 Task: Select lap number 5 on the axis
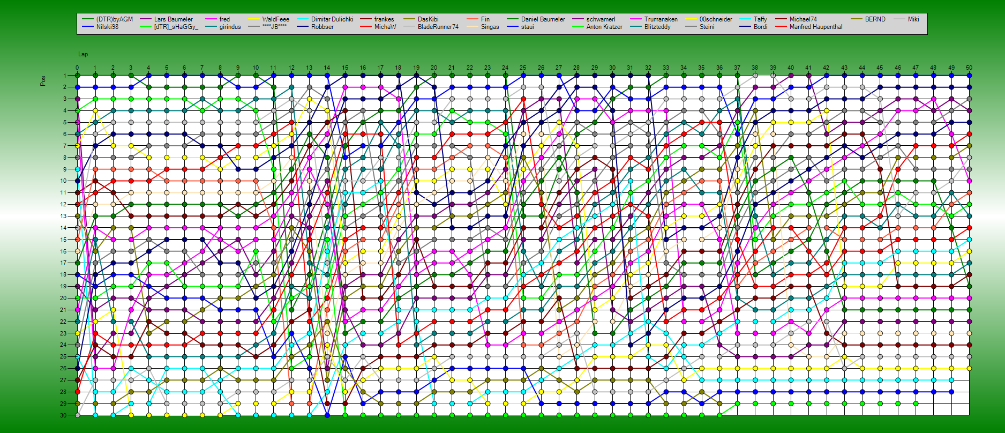click(167, 68)
